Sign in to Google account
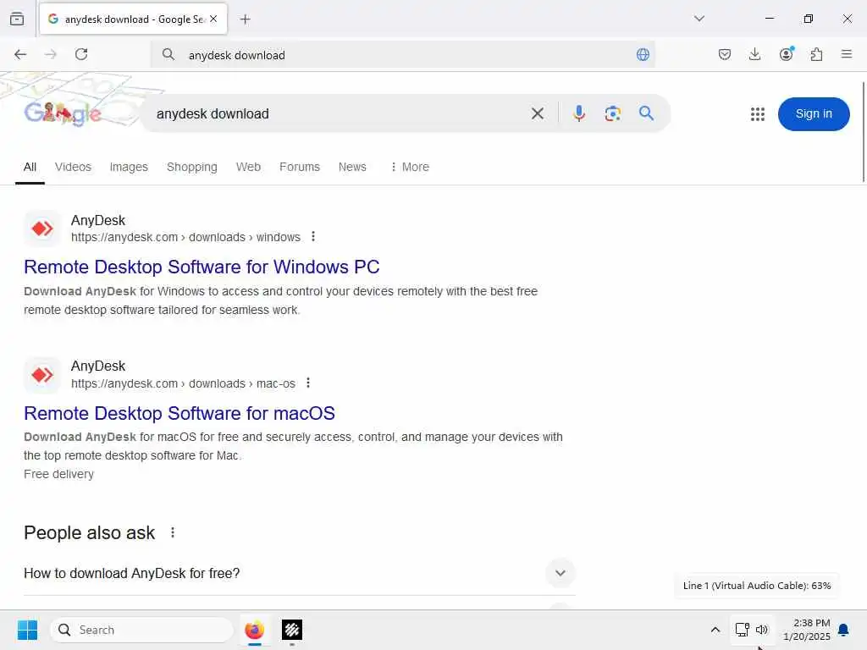Image resolution: width=867 pixels, height=650 pixels. click(814, 114)
